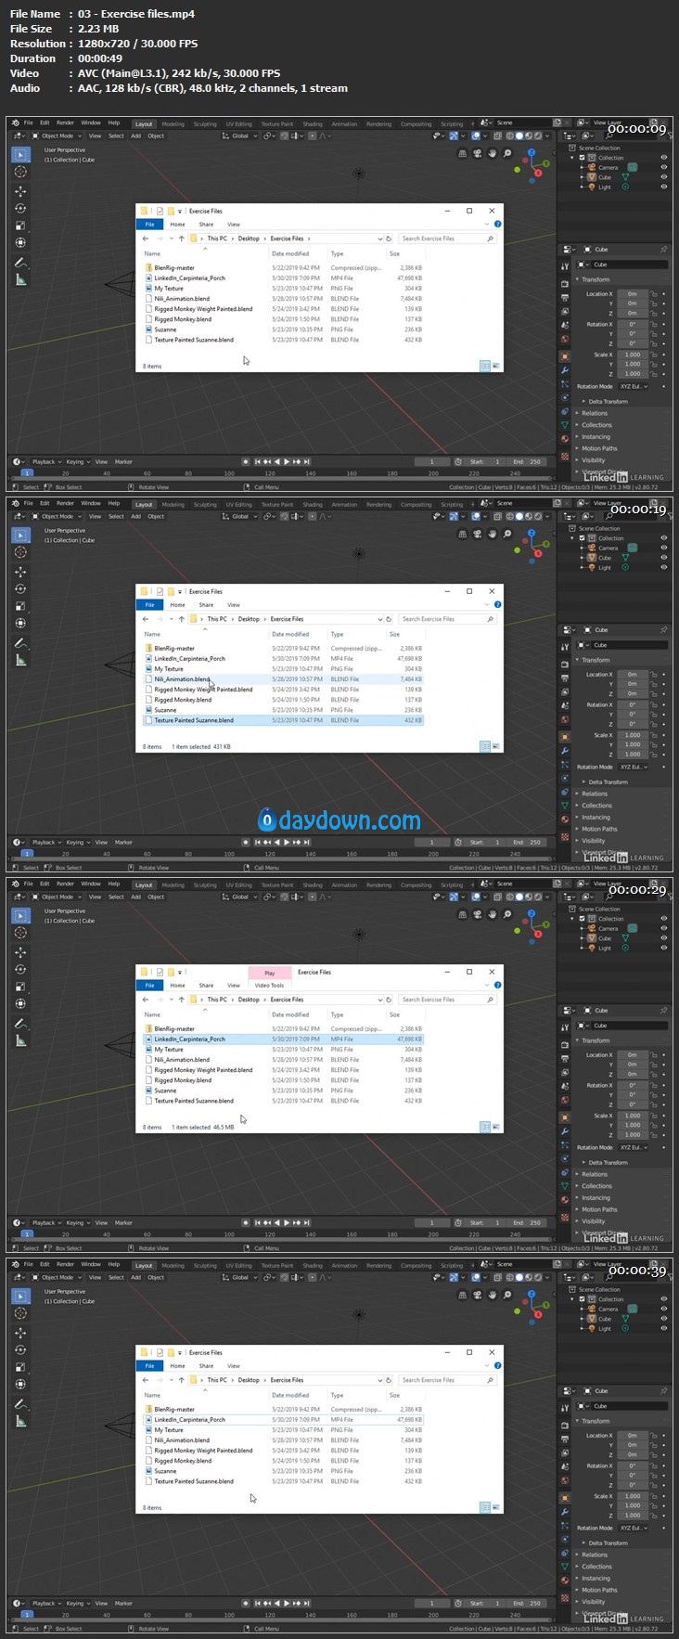Image resolution: width=679 pixels, height=1639 pixels.
Task: Open the Video Tools ribbon tab
Action: [269, 986]
